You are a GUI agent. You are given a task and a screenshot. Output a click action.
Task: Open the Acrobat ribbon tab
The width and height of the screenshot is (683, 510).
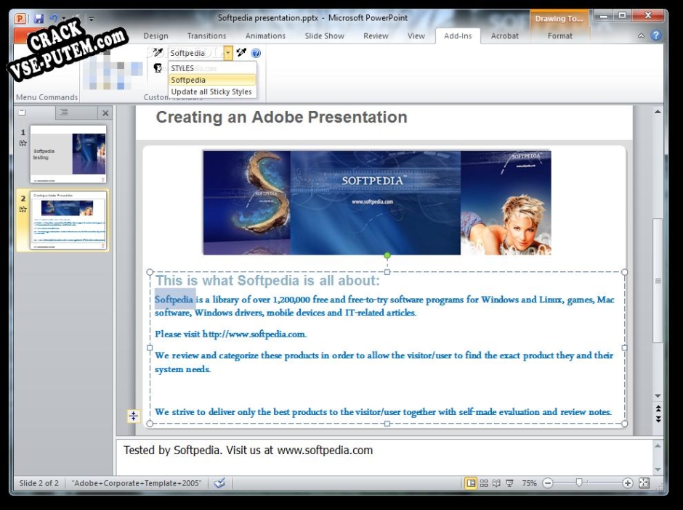point(505,36)
